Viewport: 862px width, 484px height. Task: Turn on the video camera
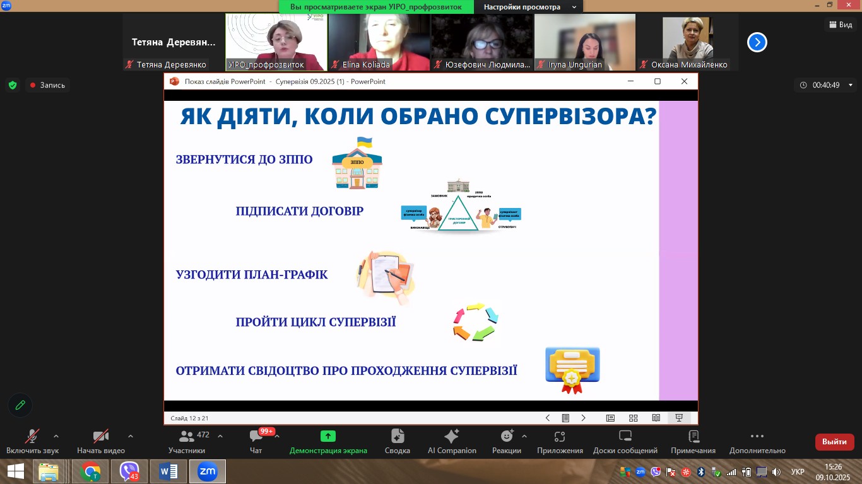pyautogui.click(x=100, y=437)
